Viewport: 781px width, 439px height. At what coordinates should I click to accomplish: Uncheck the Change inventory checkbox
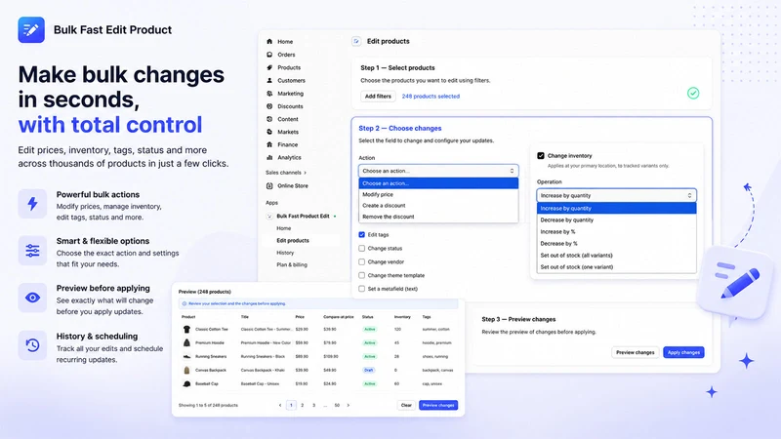pyautogui.click(x=541, y=156)
